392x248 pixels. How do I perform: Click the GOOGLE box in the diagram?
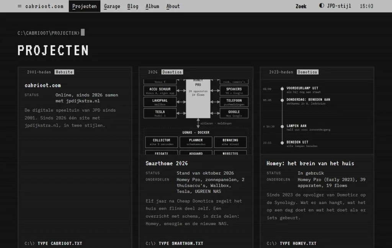pyautogui.click(x=234, y=113)
